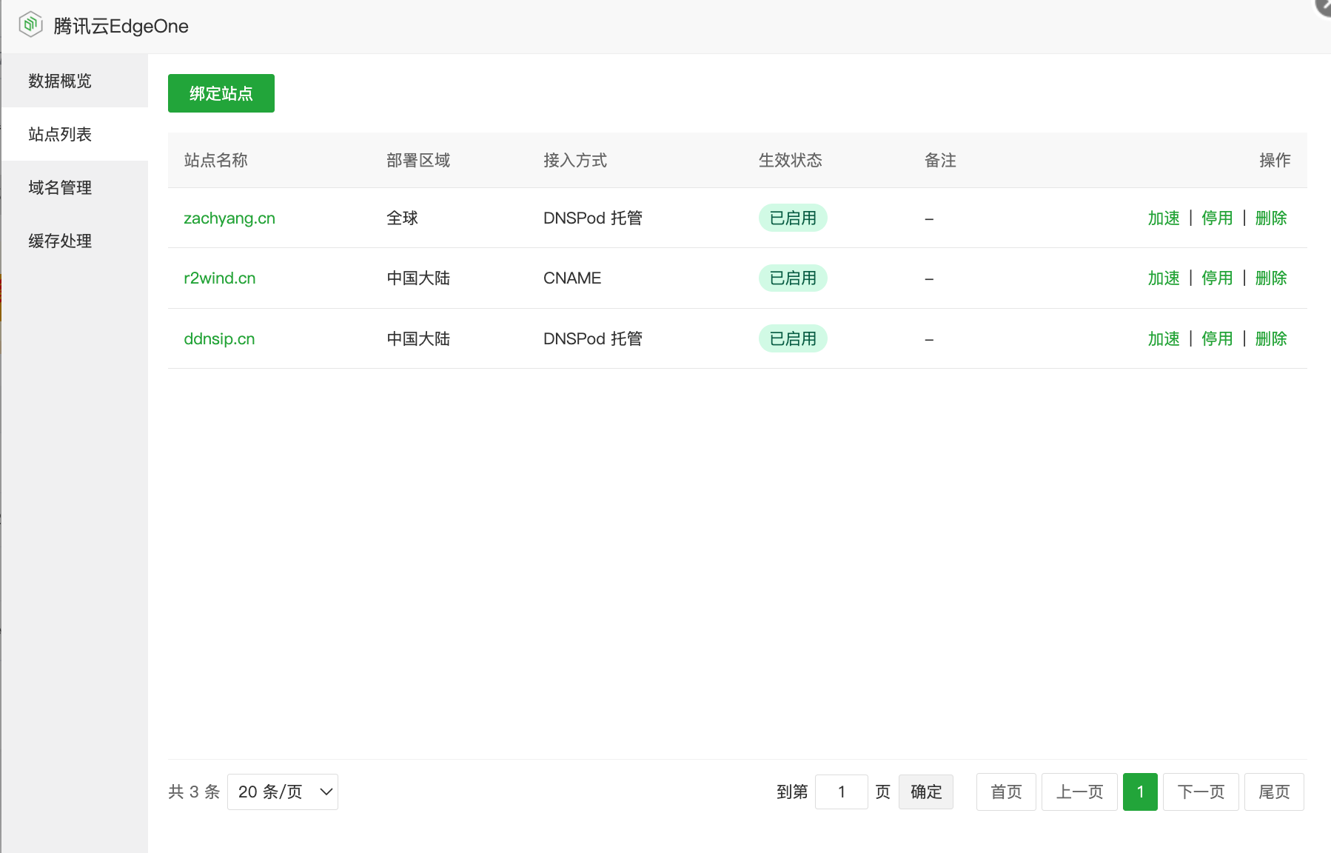Go to 尾页 last page
The width and height of the screenshot is (1331, 853).
coord(1274,792)
